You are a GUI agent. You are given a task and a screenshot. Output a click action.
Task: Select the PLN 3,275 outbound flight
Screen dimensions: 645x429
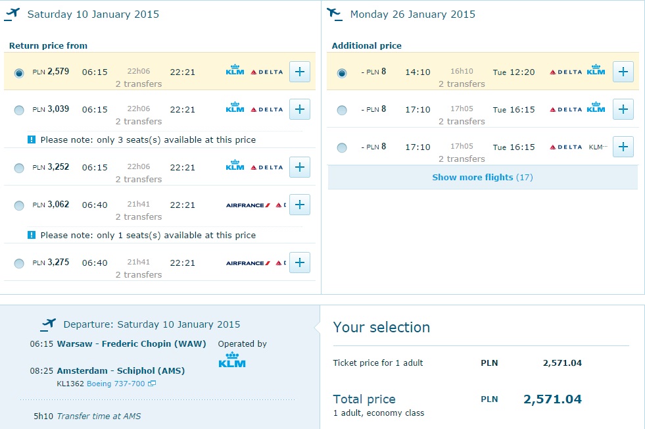tap(19, 263)
